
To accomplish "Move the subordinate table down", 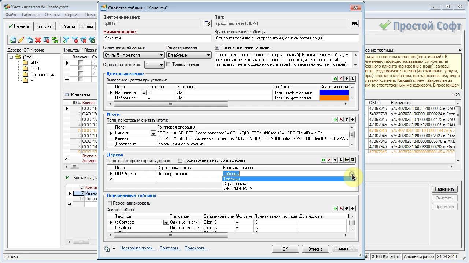I will (352, 209).
